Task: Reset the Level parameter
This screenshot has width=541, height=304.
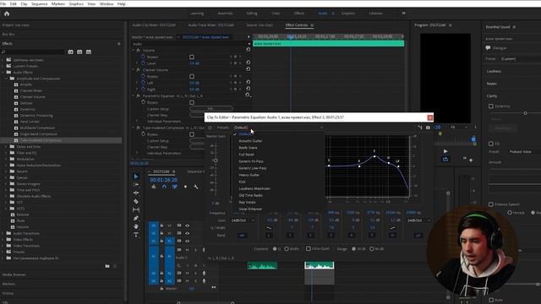Action: 248,62
